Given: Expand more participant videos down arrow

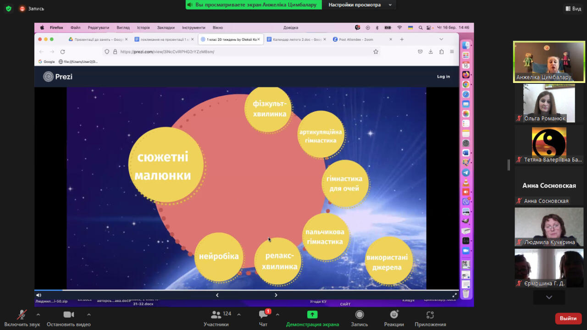Looking at the screenshot, I should (x=549, y=297).
